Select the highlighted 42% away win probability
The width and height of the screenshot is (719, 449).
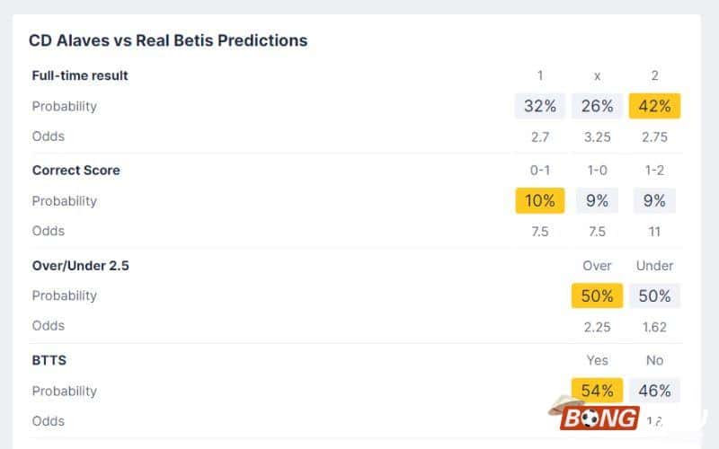pos(654,106)
